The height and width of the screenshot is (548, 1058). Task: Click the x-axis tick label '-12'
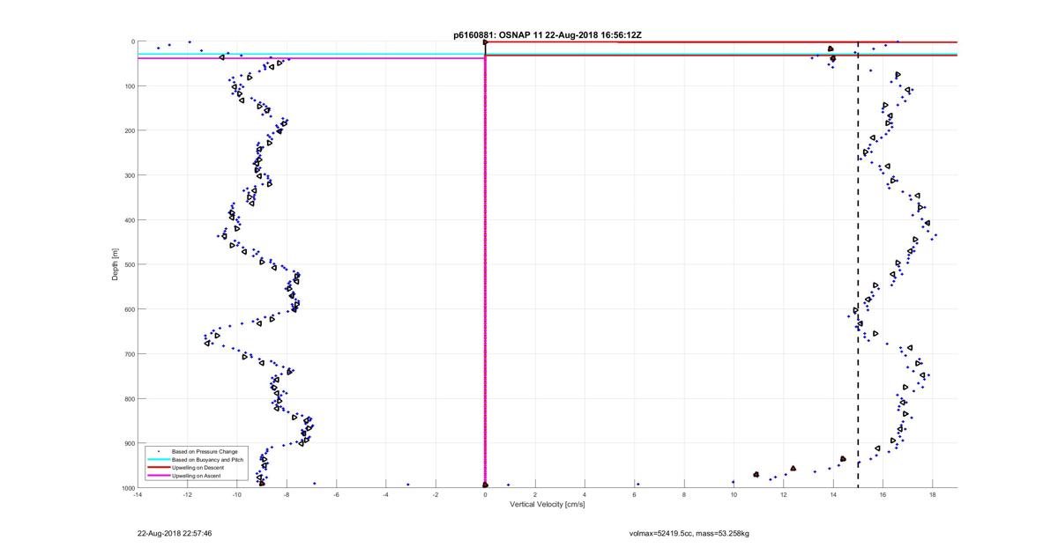187,494
